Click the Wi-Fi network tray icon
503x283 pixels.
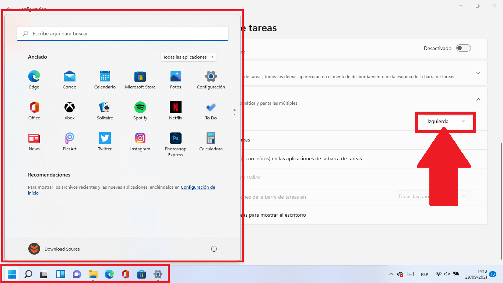(x=438, y=274)
